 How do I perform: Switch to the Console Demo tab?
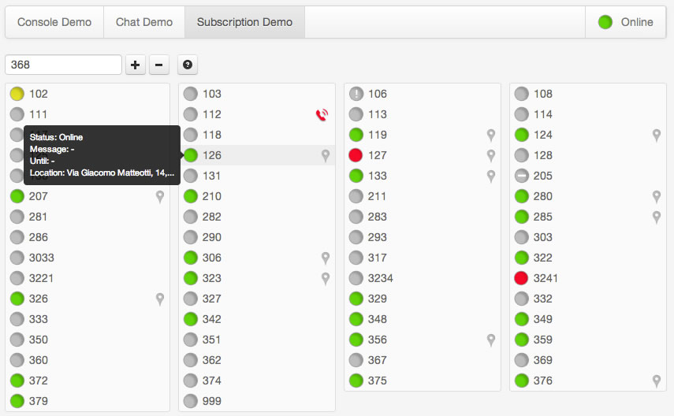54,22
